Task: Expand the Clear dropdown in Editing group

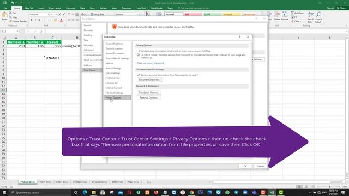Action: [x=300, y=21]
